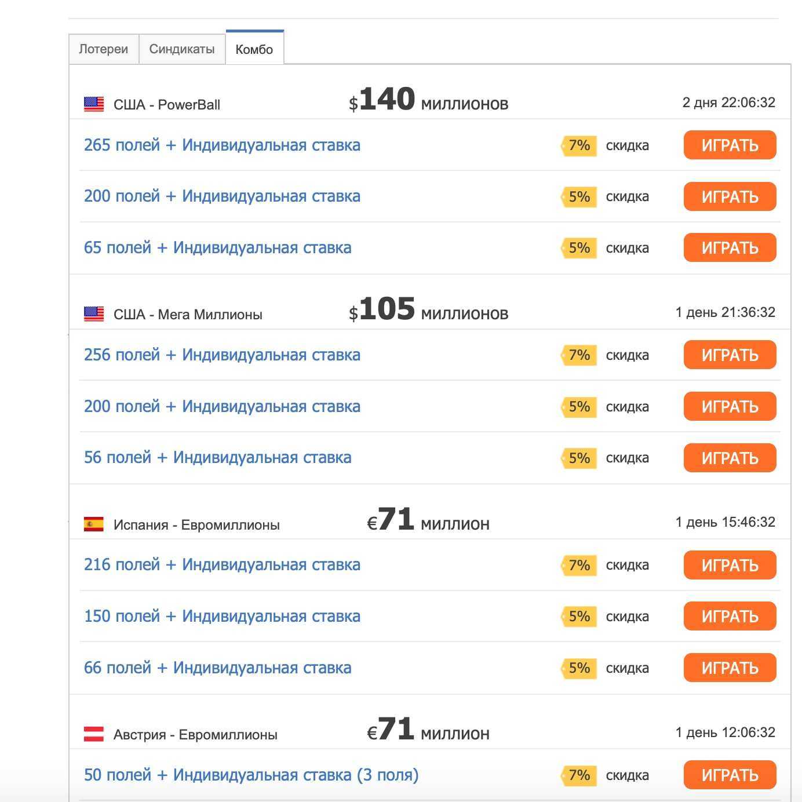The image size is (802, 802).
Task: Open the 65 полей + Индивидуальная ставка link
Action: click(x=218, y=248)
